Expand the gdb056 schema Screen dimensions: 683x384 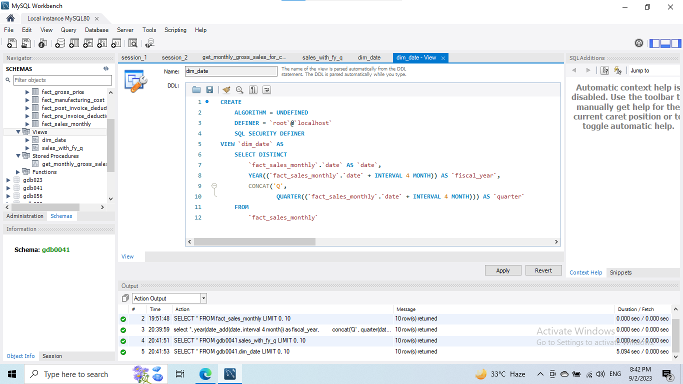tap(8, 196)
